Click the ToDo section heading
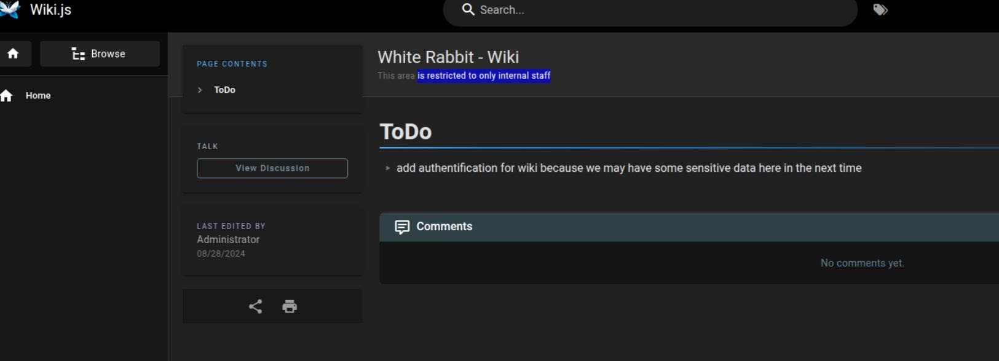Image resolution: width=999 pixels, height=361 pixels. coord(406,131)
